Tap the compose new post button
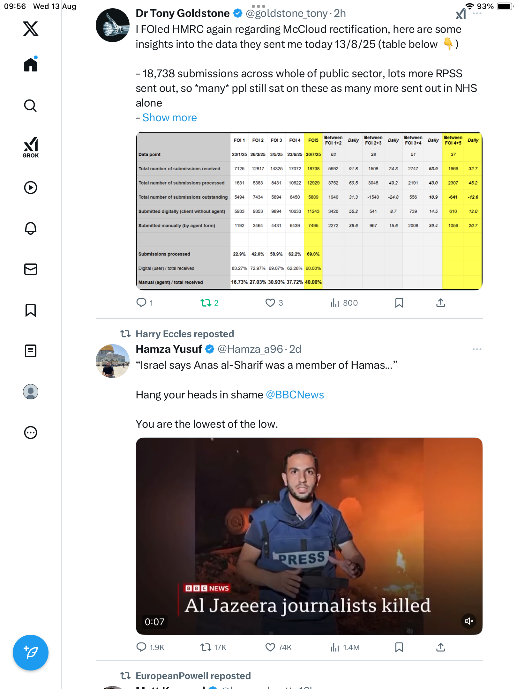 click(x=31, y=653)
